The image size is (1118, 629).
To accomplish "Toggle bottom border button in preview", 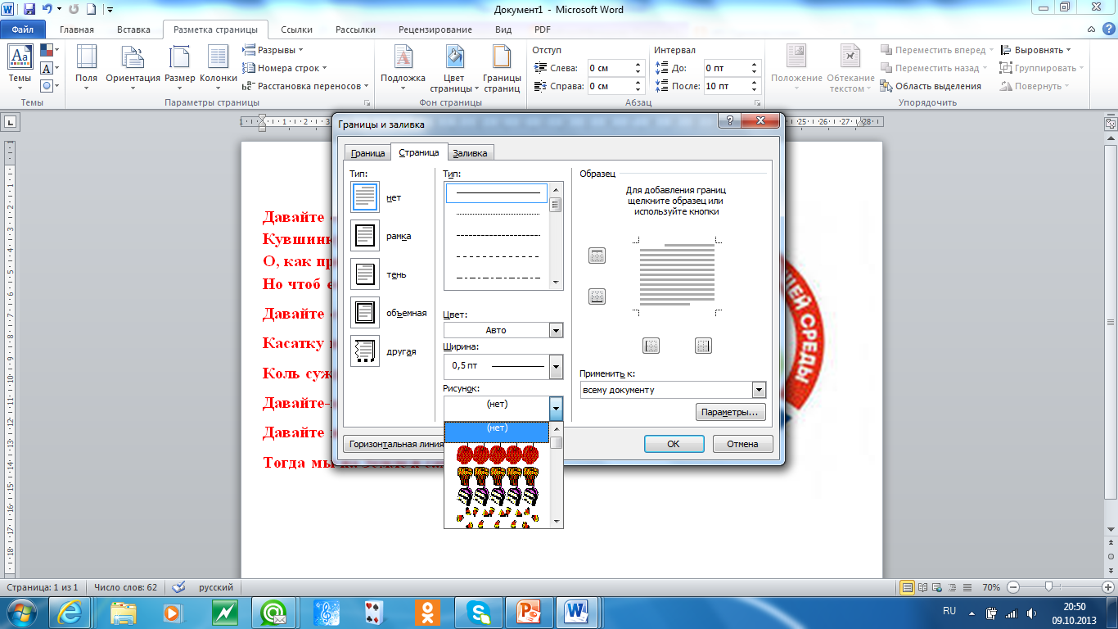I will coord(597,296).
